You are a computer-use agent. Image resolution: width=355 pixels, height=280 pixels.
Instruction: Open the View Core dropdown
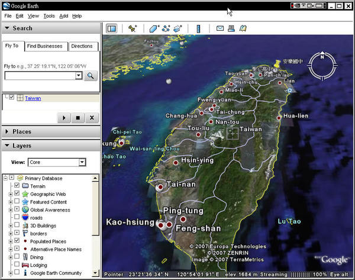click(x=82, y=162)
